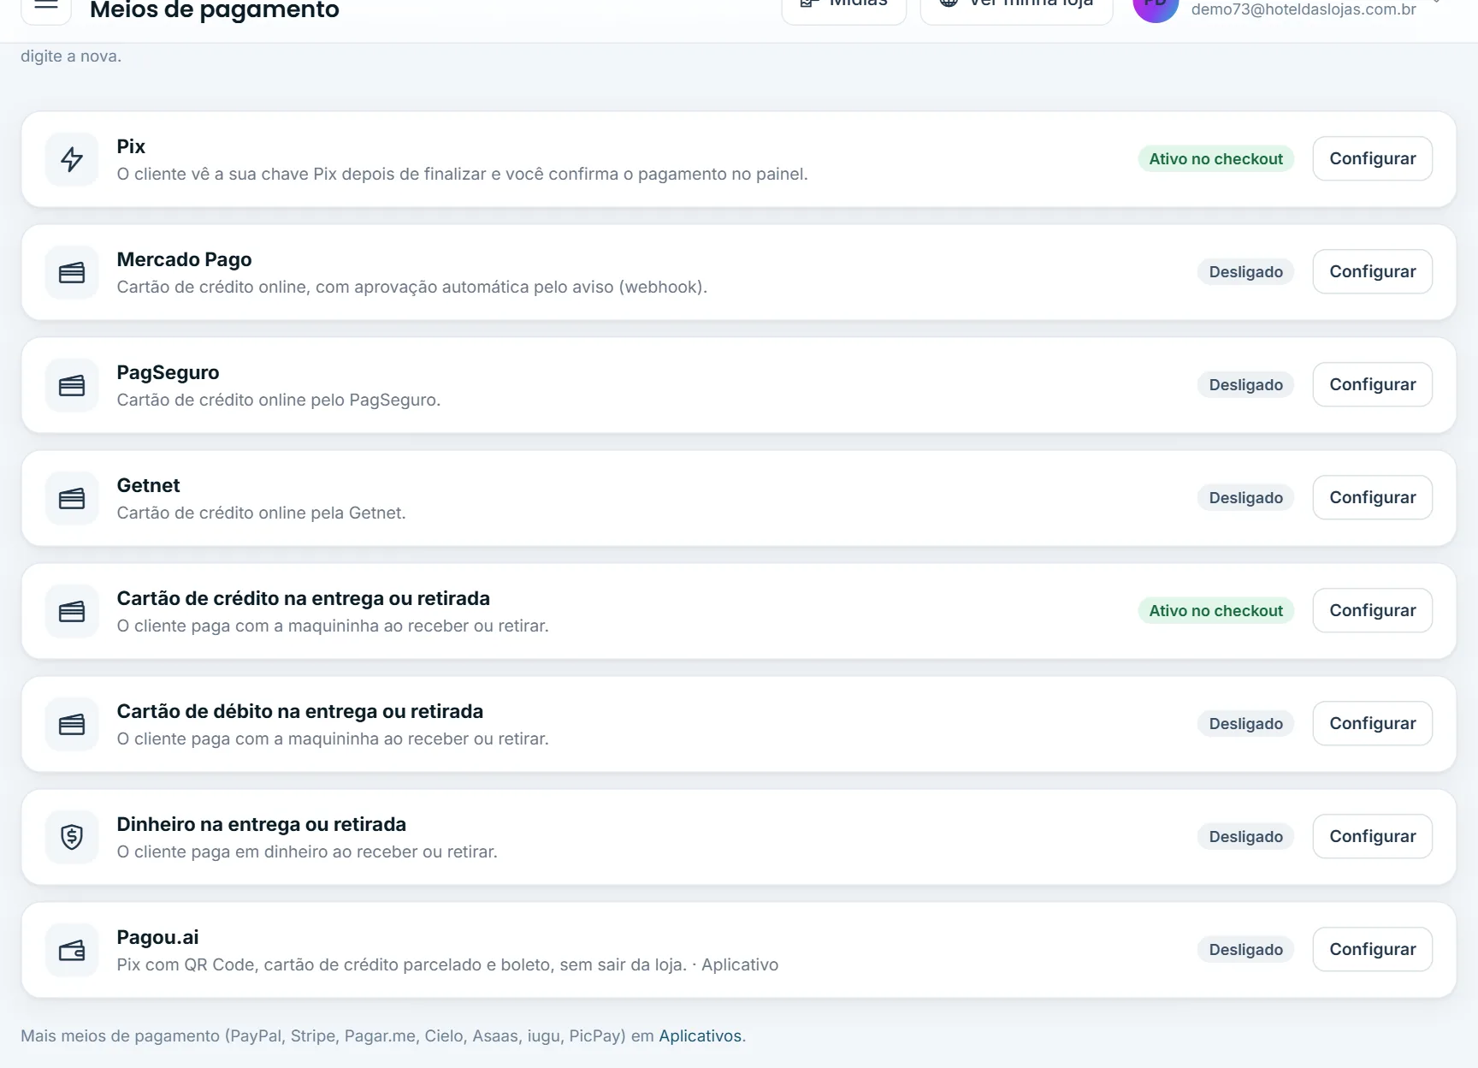This screenshot has width=1478, height=1068.
Task: Select the 'Getnet' heading
Action: click(148, 485)
